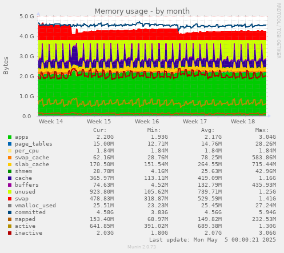Click the committed legend label
Image resolution: width=284 pixels, height=253 pixels.
pos(30,212)
